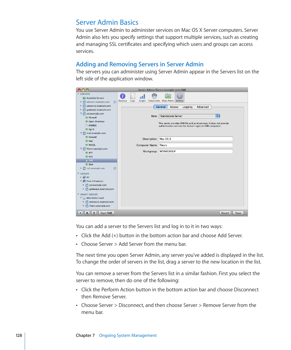Click the Computer Name field

[x=196, y=145]
